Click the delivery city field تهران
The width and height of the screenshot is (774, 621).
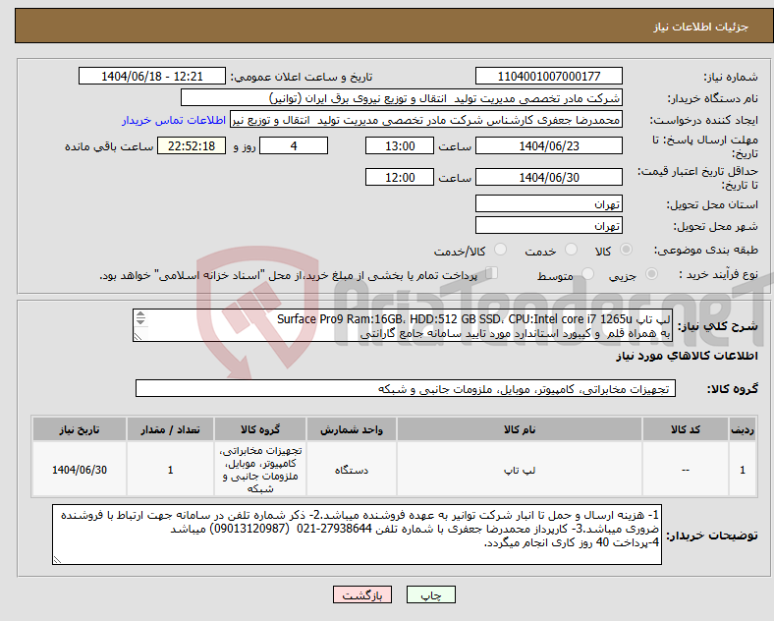point(548,225)
